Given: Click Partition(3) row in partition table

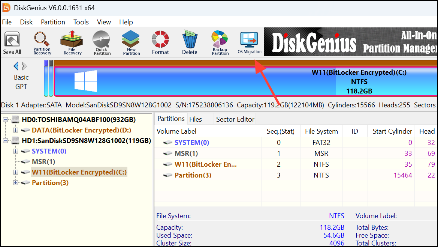Looking at the screenshot, I should coord(296,175).
